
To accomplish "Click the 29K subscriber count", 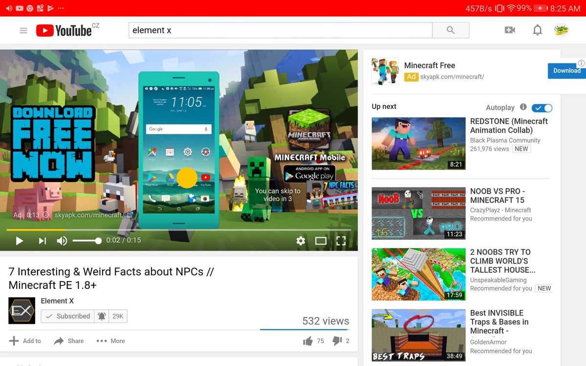I will pos(118,316).
